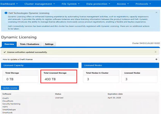The image size is (161, 114).
Task: Select the OneFS software row
Action: pos(6,98)
